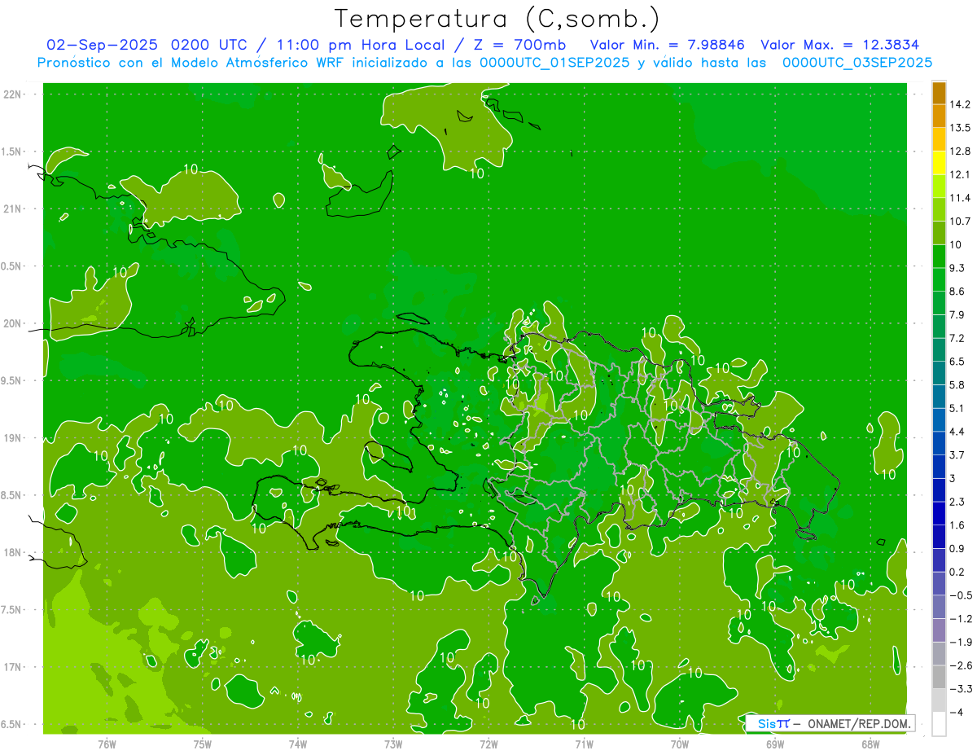Click the '21N' latitude label
The width and height of the screenshot is (977, 755).
tap(12, 209)
